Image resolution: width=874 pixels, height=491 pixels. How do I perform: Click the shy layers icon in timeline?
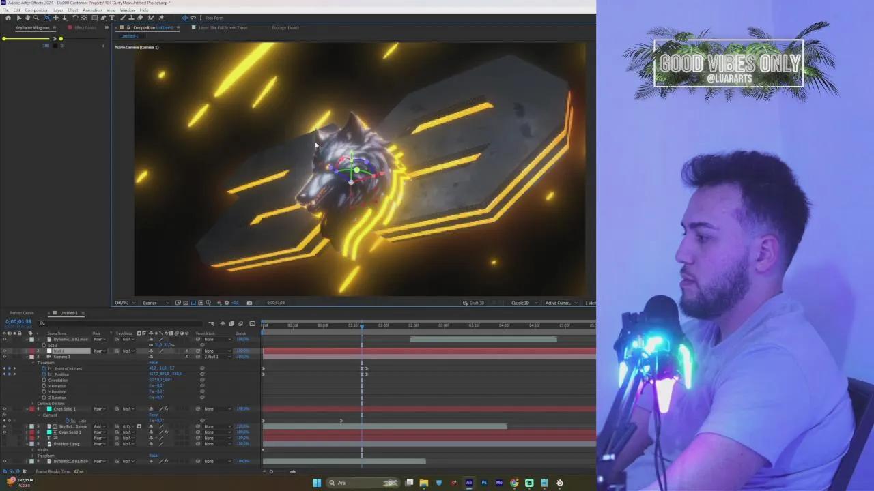pyautogui.click(x=223, y=324)
